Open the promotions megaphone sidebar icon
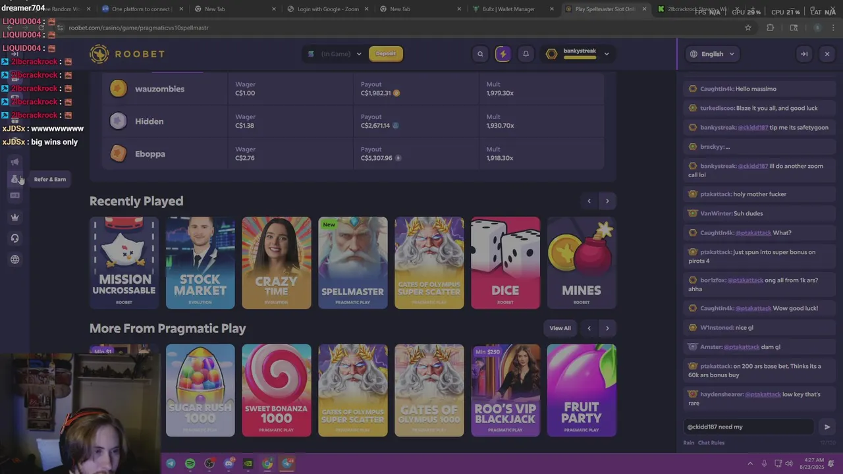The image size is (843, 474). point(14,162)
